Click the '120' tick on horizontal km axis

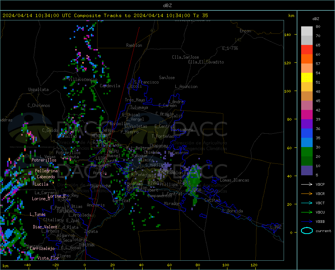[x=254, y=265]
